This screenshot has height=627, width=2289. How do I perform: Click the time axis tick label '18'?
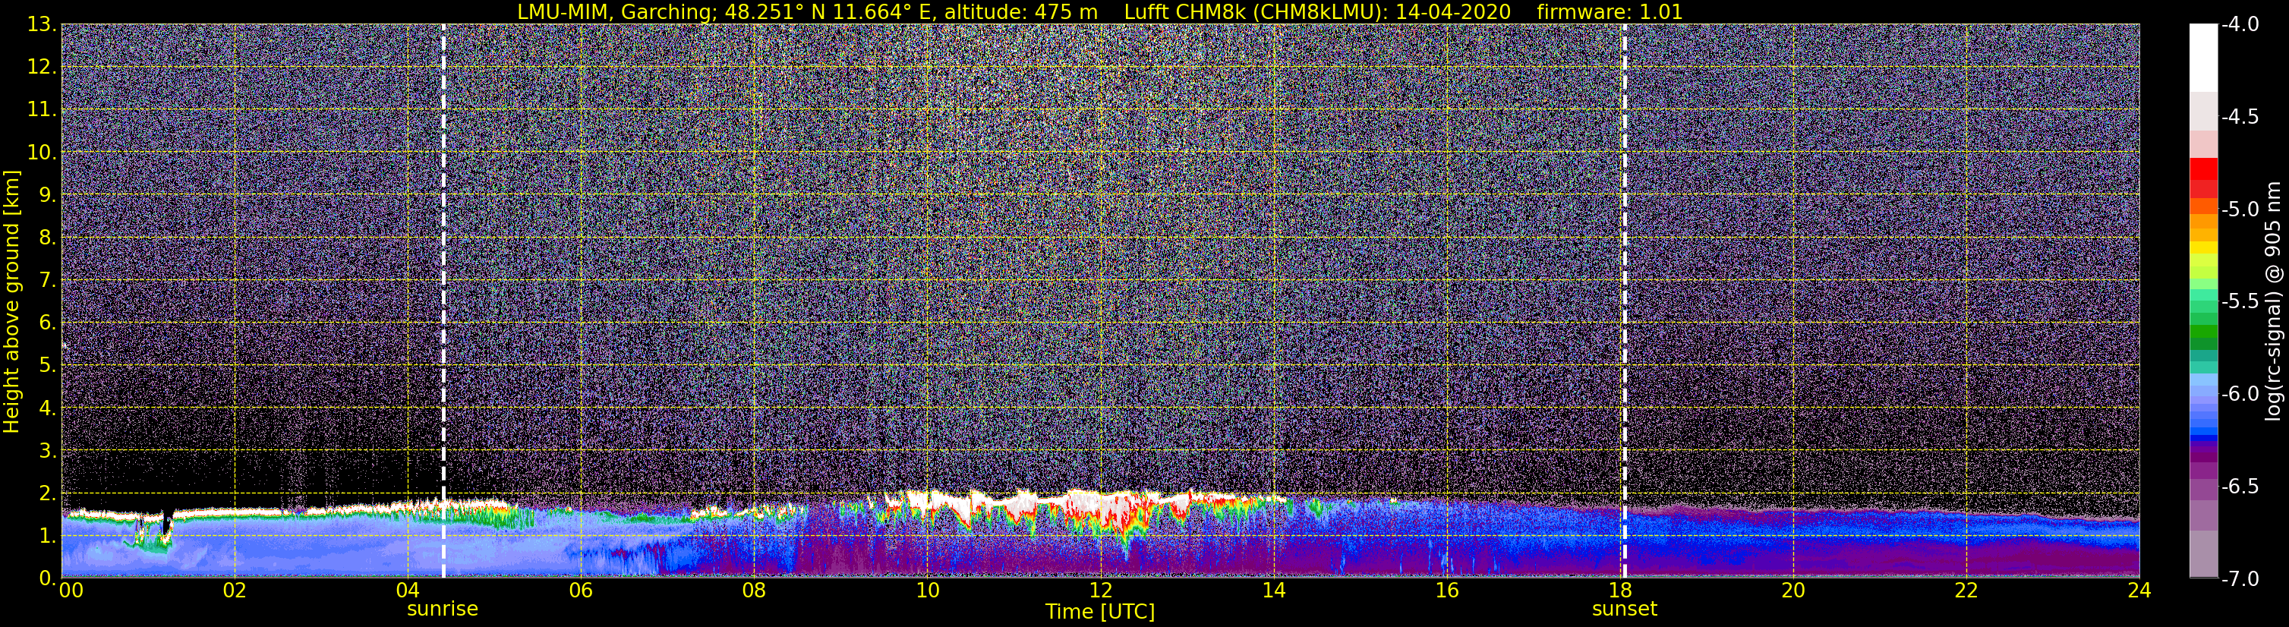click(1621, 591)
